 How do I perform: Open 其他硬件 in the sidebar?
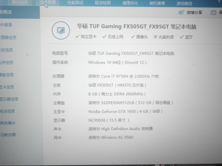pos(8,123)
